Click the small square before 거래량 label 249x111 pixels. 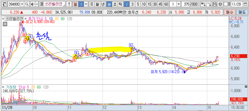point(3,87)
